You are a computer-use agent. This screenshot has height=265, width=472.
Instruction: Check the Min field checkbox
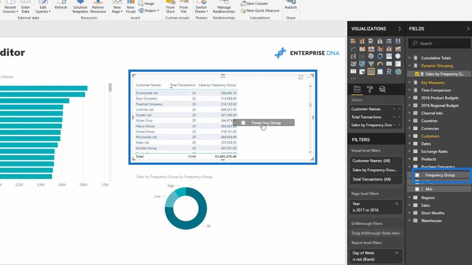coord(417,189)
